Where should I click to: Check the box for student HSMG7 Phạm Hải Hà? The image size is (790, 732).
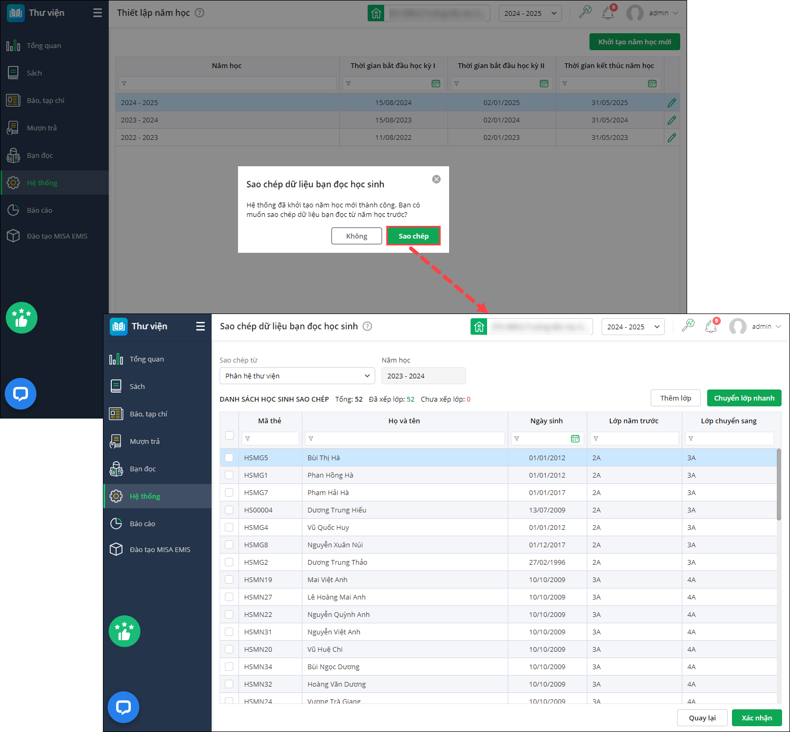coord(229,492)
